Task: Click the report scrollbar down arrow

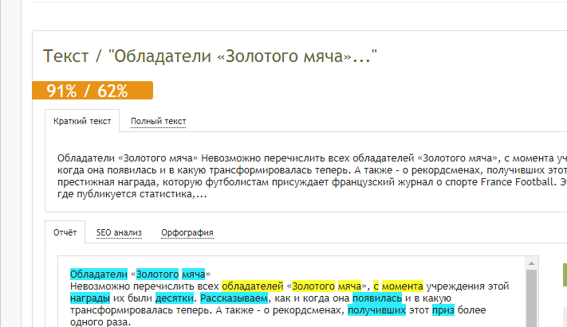Action: point(530,322)
